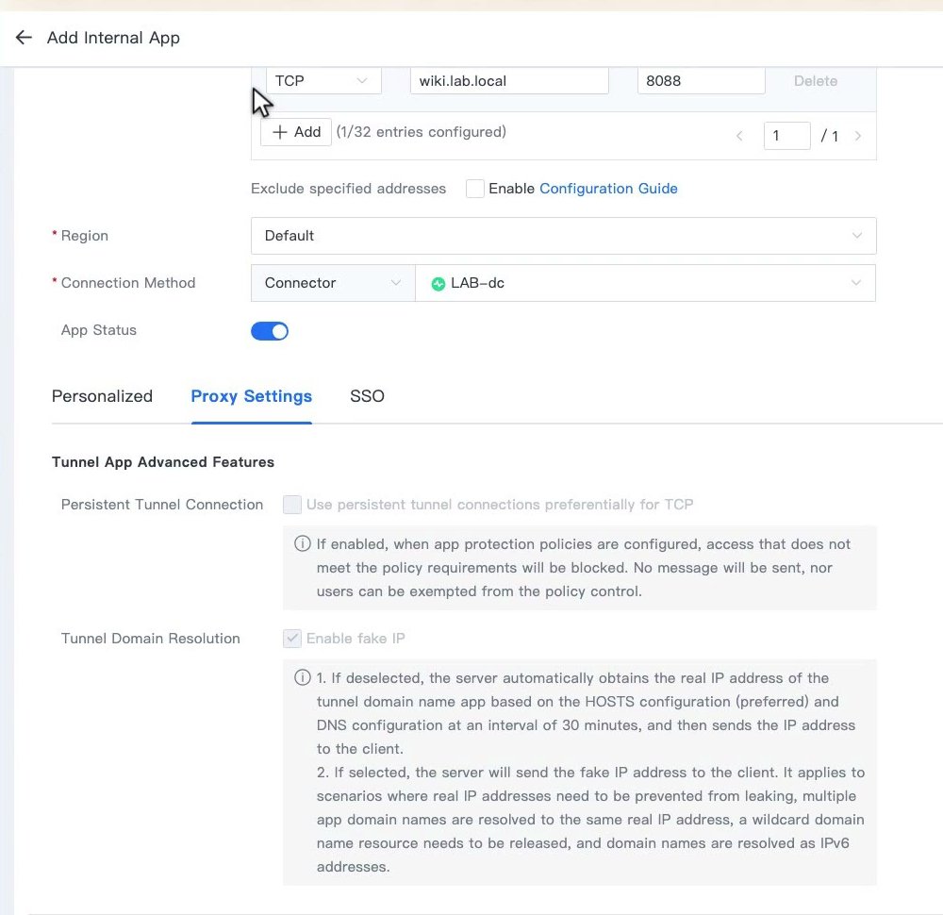This screenshot has height=915, width=943.
Task: Expand the Region Default dropdown
Action: click(563, 236)
